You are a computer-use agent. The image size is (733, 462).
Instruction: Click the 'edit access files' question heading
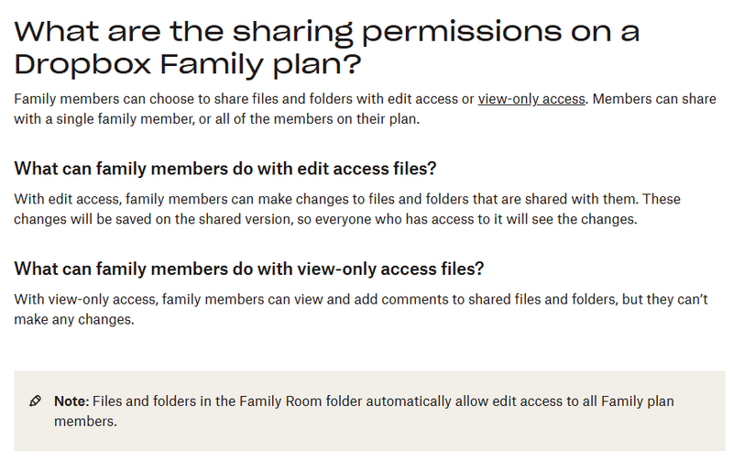pyautogui.click(x=225, y=170)
